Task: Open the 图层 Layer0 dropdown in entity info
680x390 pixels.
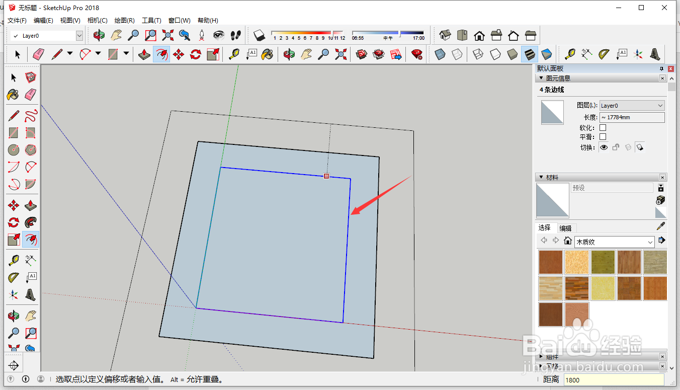Action: click(632, 106)
